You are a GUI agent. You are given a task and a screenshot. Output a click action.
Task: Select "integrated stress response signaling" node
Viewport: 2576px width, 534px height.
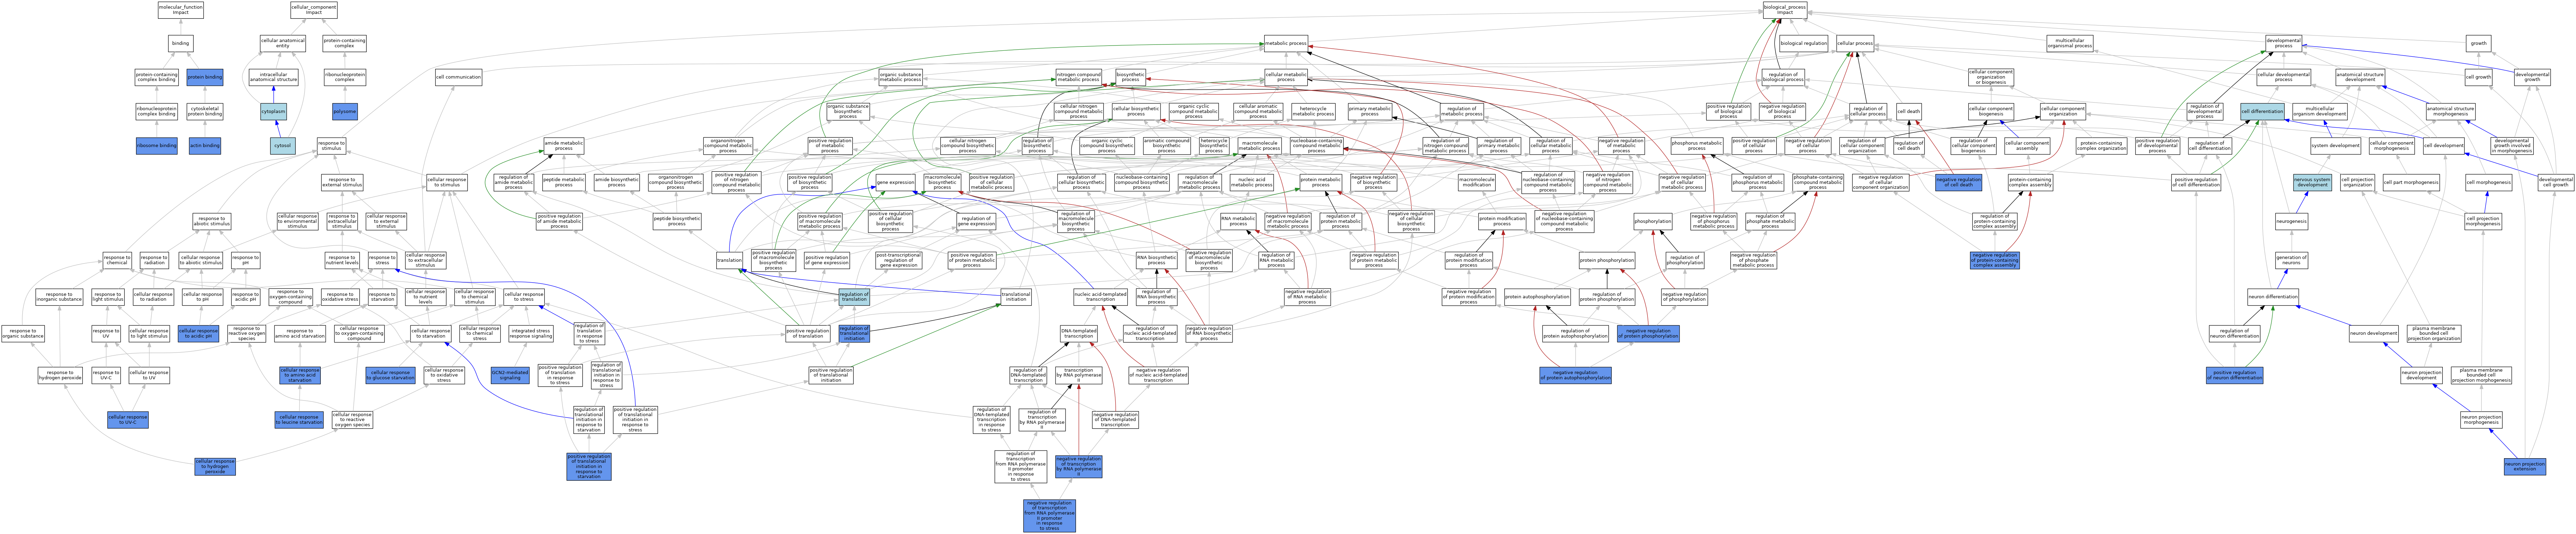coord(530,333)
